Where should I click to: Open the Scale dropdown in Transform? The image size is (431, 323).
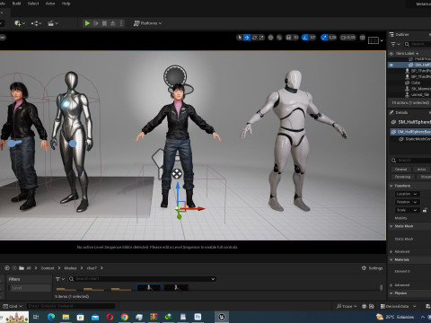coord(407,210)
